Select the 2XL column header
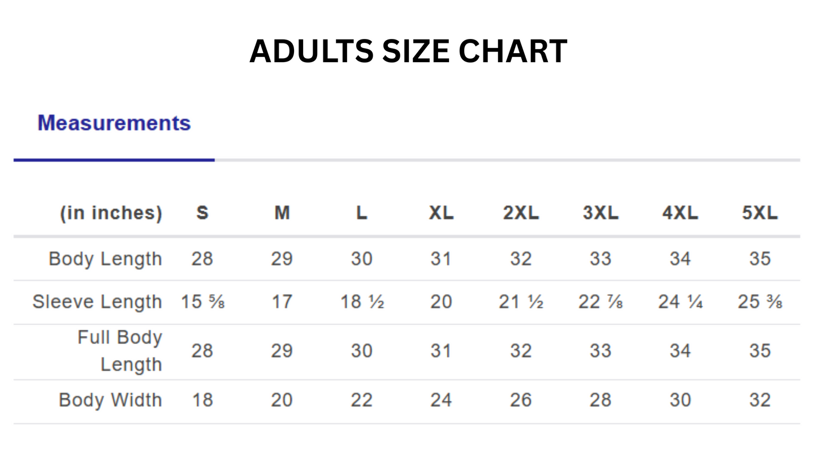Viewport: 817px width, 463px height. (x=521, y=213)
